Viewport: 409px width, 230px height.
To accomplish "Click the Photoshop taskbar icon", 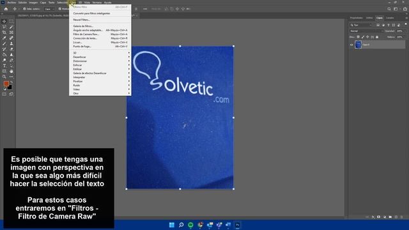I will [x=237, y=225].
